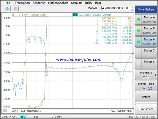This screenshot has width=158, height=119.
Task: Click the C 2-Port calibration status
Action: pyautogui.click(x=56, y=117)
